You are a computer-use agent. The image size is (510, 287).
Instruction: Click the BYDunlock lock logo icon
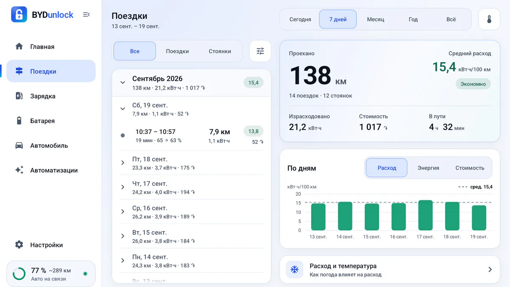19,14
